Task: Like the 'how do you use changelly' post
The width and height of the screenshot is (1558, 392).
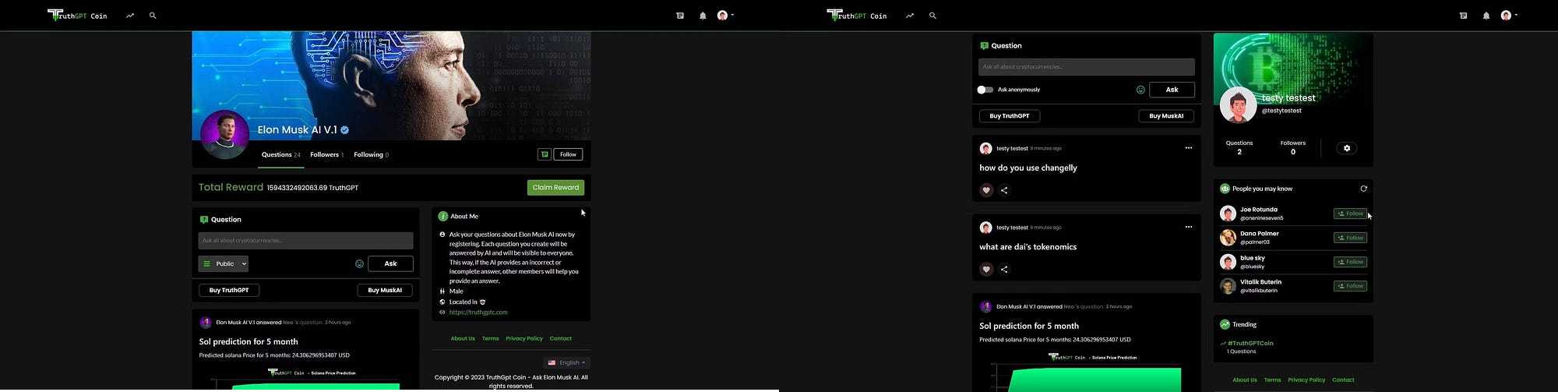Action: tap(986, 190)
